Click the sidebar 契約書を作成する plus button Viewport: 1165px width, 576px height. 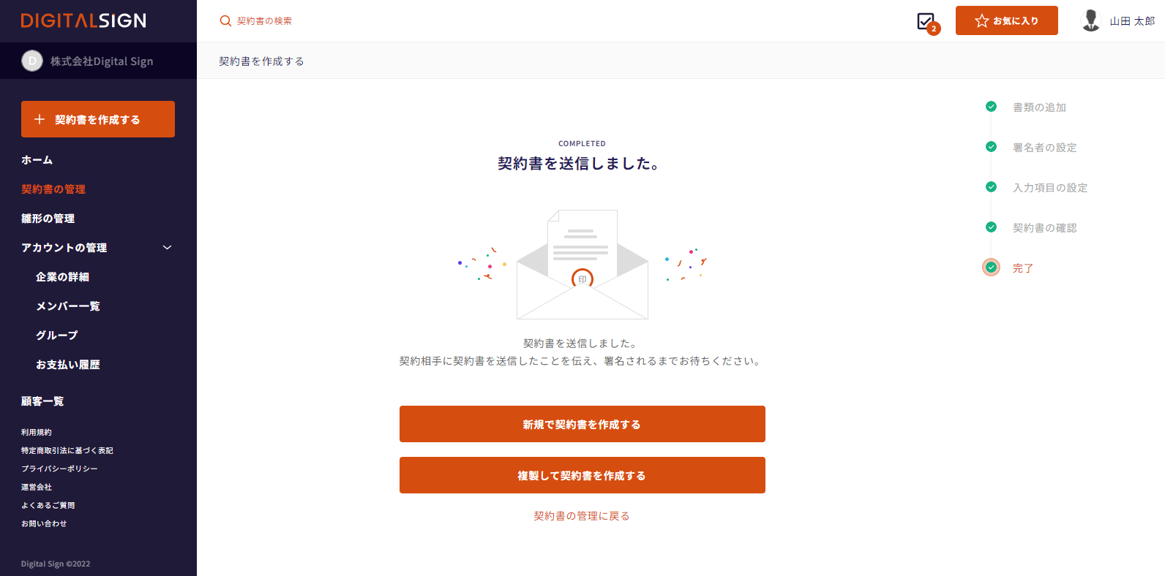click(98, 119)
